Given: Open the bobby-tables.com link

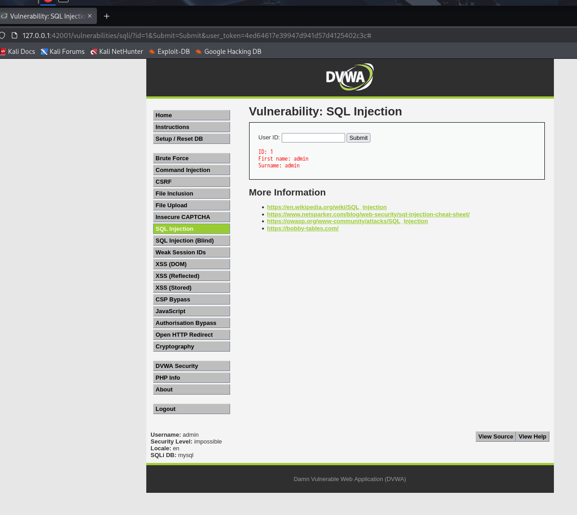Looking at the screenshot, I should (303, 229).
